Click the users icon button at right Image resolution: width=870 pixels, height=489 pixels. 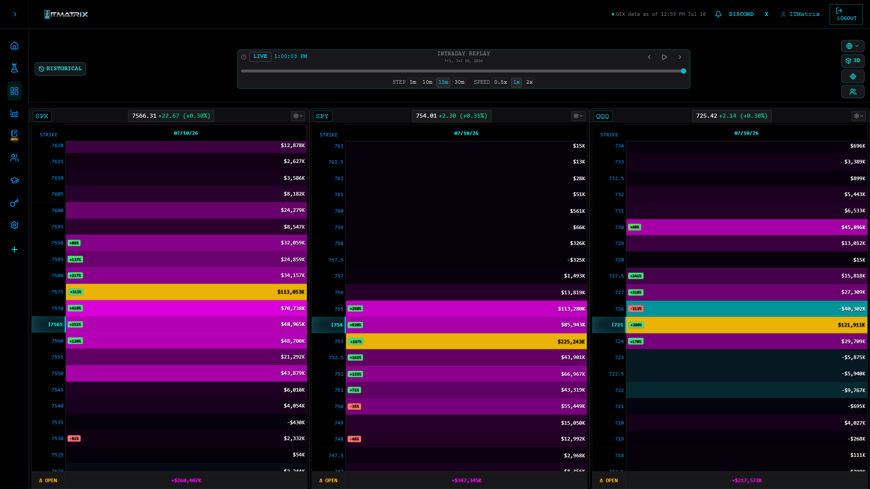853,92
